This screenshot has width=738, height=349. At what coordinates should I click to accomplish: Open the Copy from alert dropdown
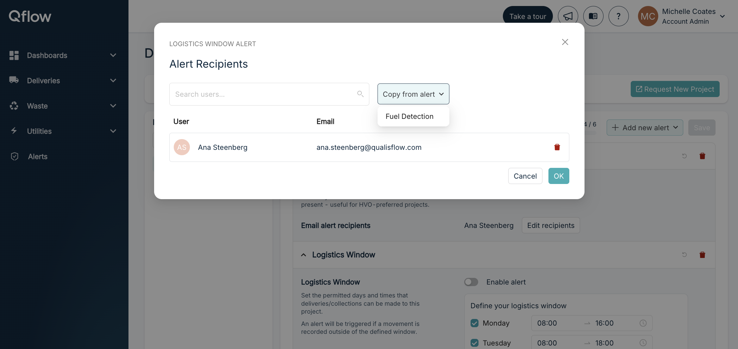pyautogui.click(x=413, y=94)
